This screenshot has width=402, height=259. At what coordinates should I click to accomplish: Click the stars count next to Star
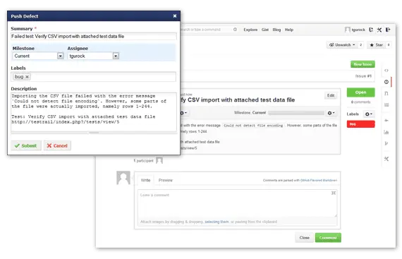point(389,45)
